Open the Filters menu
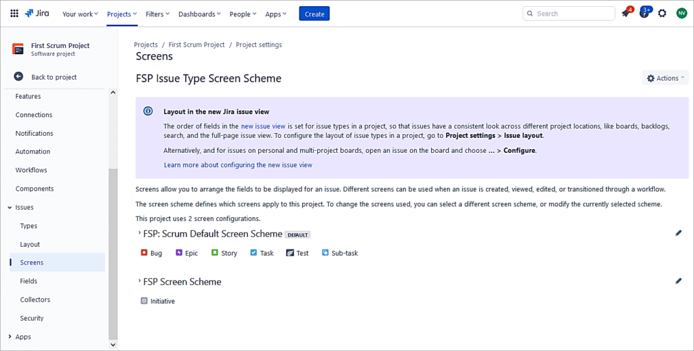Screen dimensions: 694x351 pos(157,14)
